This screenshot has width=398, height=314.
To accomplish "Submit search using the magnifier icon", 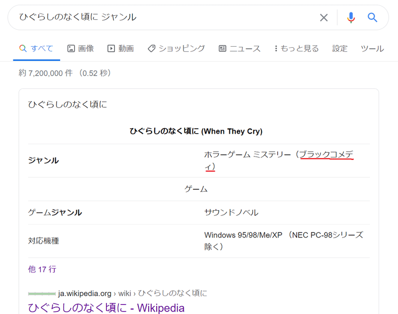I will click(x=372, y=17).
